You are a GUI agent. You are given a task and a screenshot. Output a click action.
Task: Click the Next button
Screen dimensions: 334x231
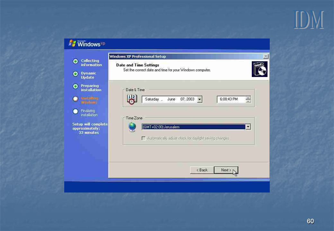tap(226, 170)
